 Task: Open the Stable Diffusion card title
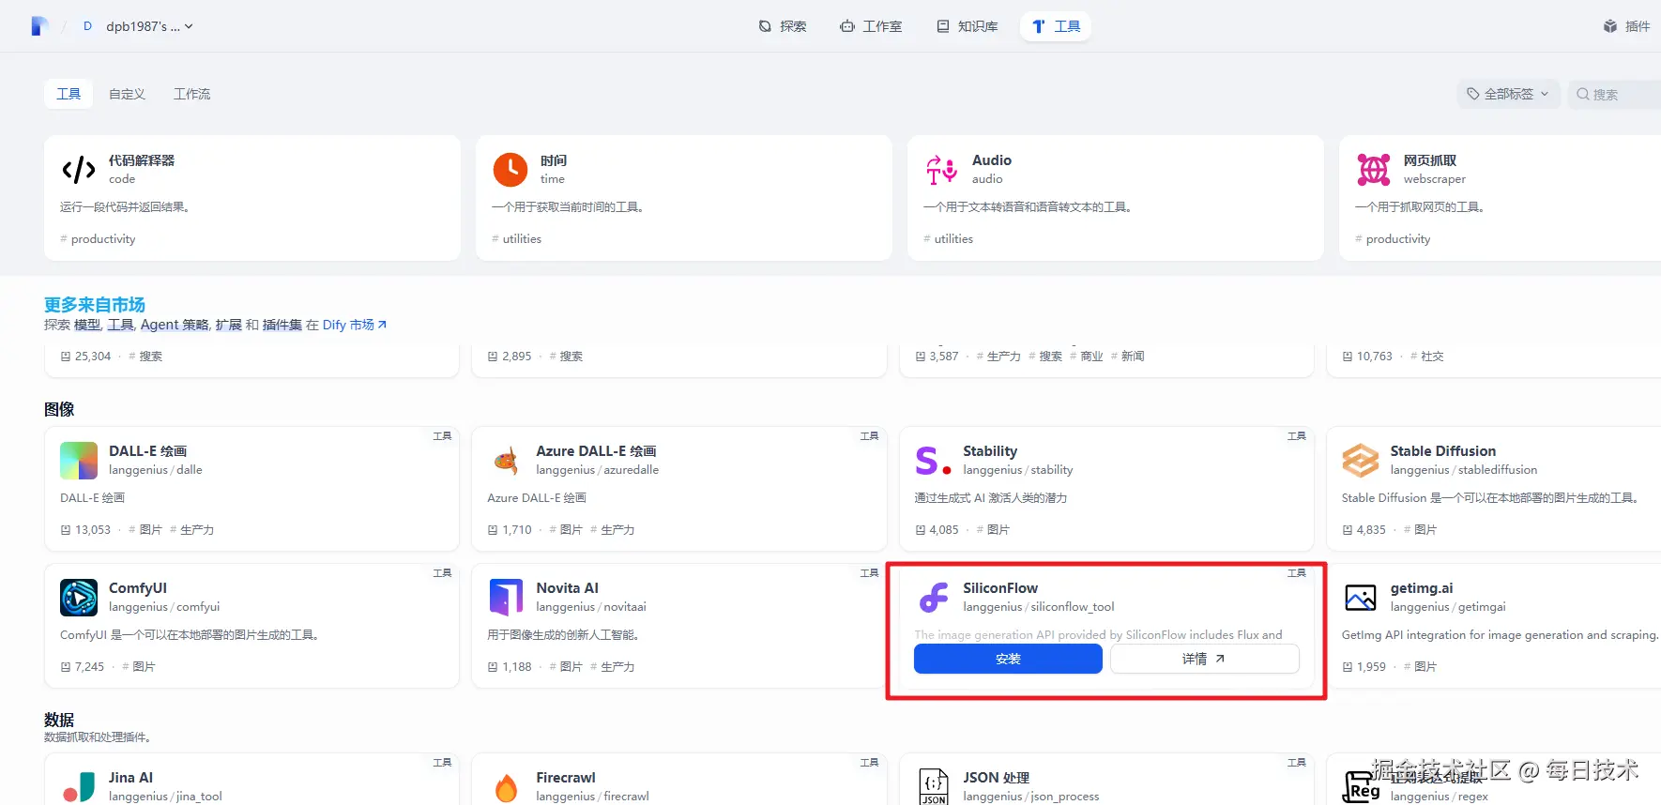point(1443,451)
